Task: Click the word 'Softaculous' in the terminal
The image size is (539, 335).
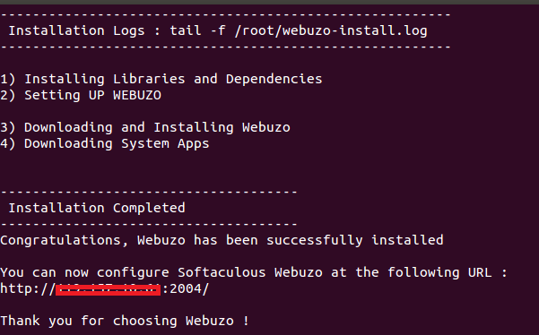Action: (x=222, y=272)
